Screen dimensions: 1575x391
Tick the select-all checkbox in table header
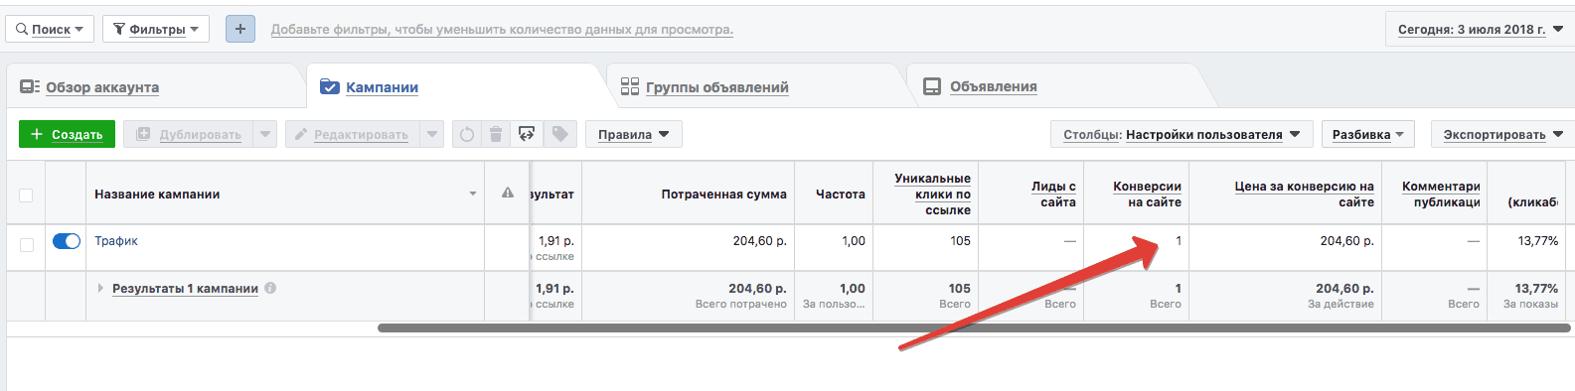pos(26,195)
